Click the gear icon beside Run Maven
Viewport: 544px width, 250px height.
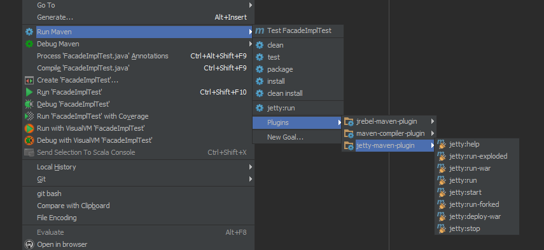[29, 32]
